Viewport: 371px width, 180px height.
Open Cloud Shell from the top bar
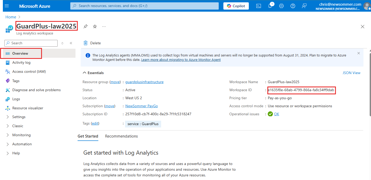coord(258,6)
